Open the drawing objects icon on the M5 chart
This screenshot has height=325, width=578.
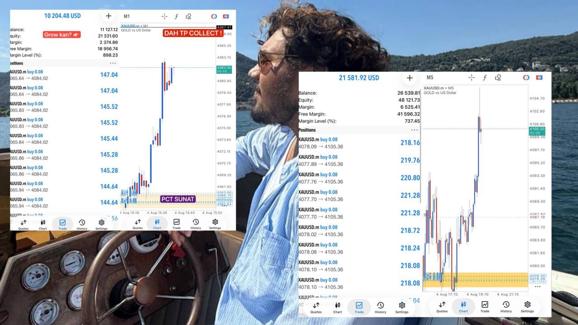(498, 78)
